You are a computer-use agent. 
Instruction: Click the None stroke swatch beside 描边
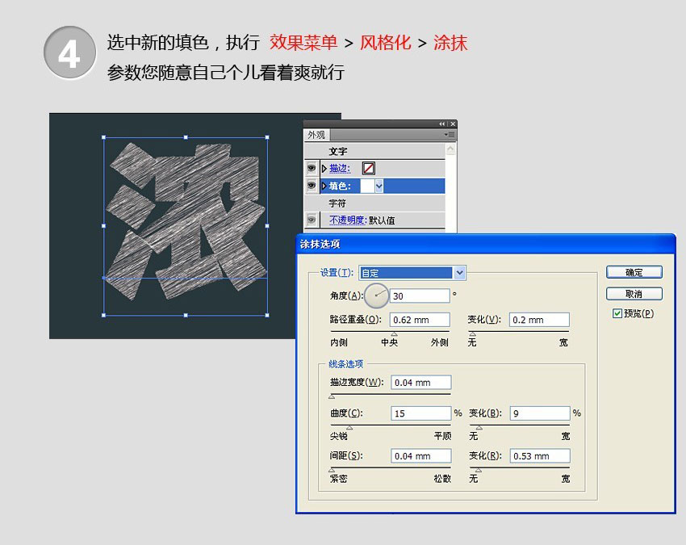(x=369, y=167)
